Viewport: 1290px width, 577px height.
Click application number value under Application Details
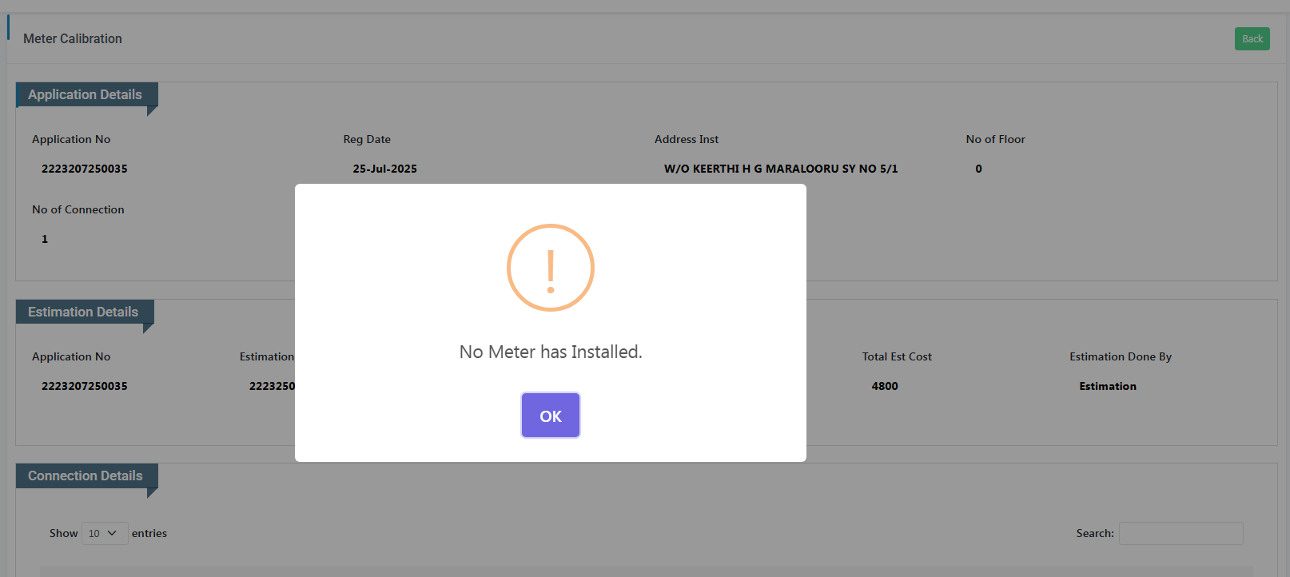pyautogui.click(x=85, y=169)
